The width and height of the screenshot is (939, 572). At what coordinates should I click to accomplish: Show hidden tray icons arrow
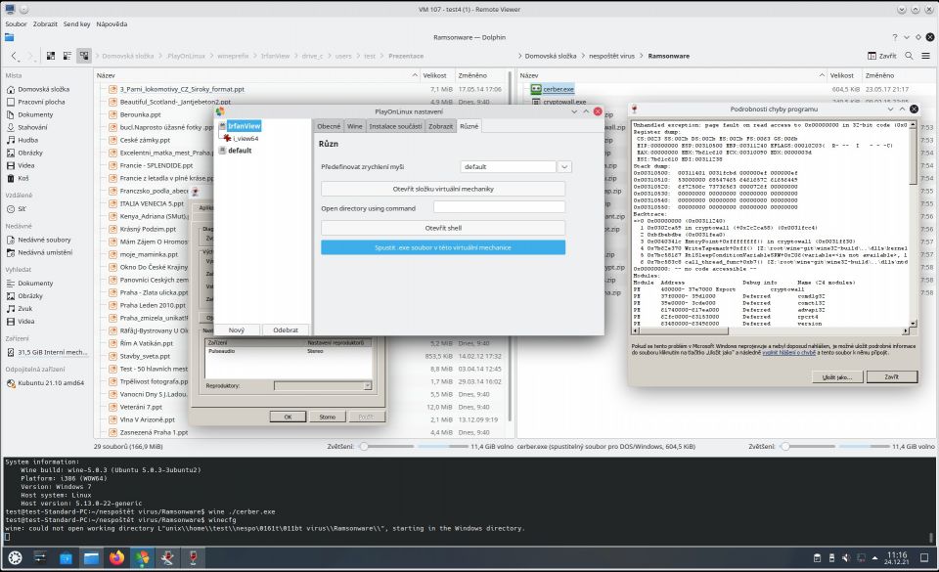[x=874, y=558]
